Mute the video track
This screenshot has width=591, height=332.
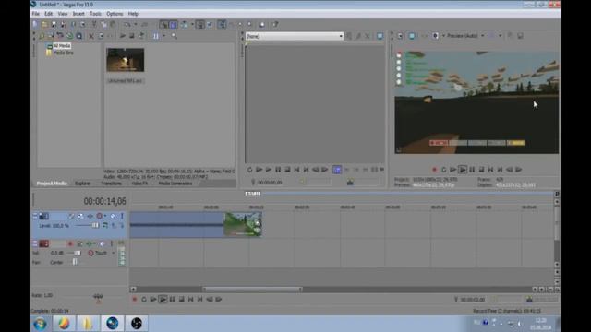coord(113,216)
